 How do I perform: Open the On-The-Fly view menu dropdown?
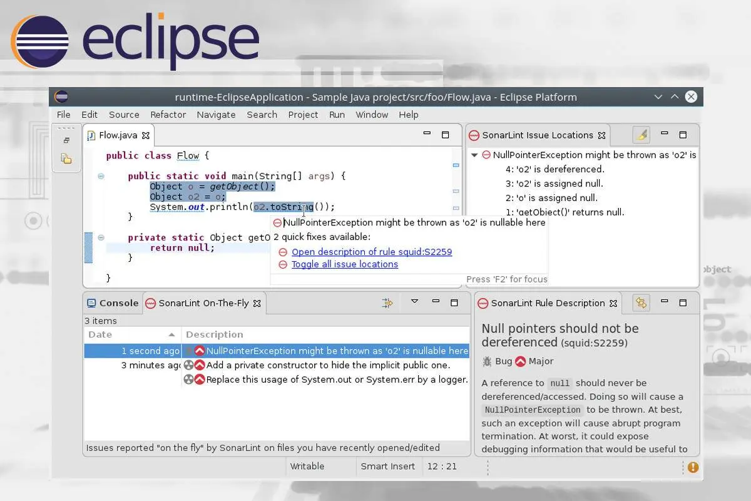click(x=414, y=302)
